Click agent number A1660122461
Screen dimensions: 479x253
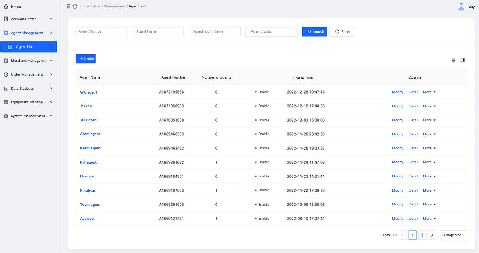(172, 219)
